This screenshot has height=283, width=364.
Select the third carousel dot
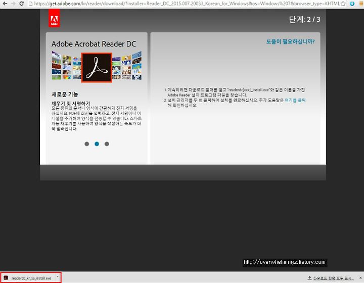pos(107,144)
